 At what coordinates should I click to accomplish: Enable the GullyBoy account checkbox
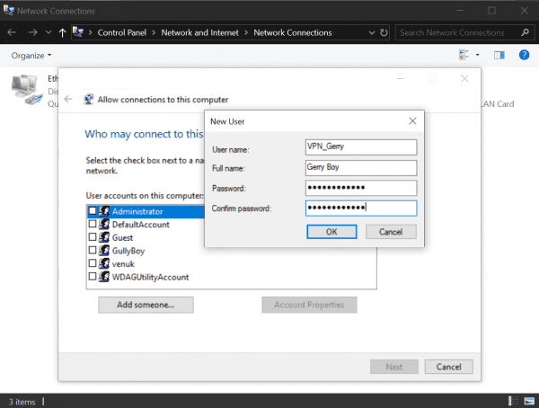tap(93, 251)
